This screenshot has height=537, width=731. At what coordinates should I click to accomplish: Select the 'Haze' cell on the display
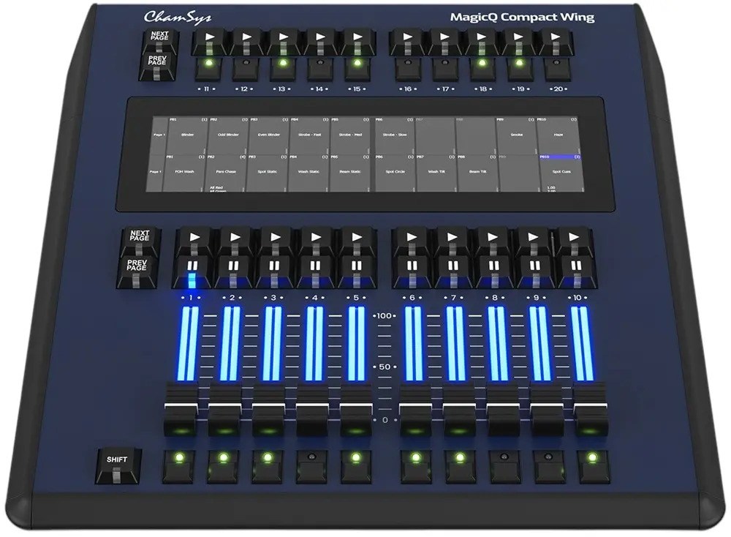[558, 135]
